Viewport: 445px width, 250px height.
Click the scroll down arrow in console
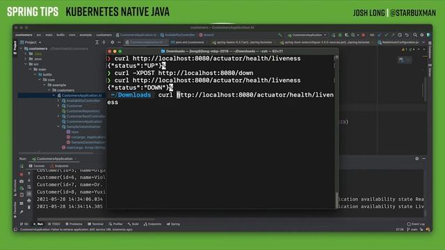pyautogui.click(x=29, y=181)
